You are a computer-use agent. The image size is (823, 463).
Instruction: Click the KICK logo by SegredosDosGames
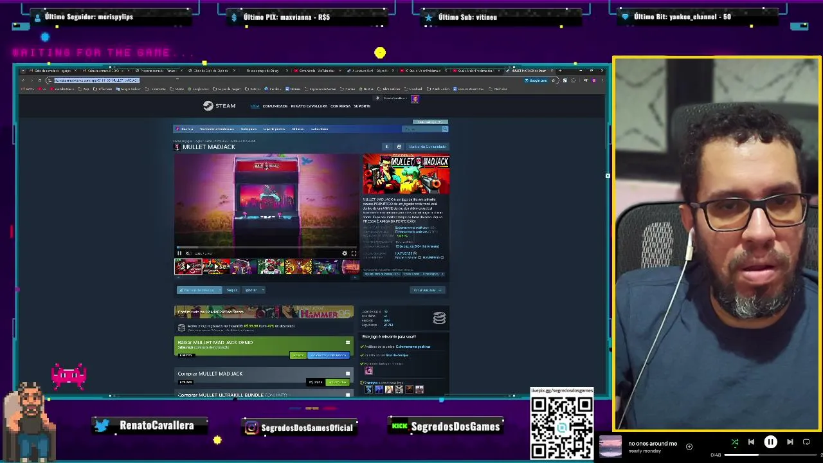400,426
